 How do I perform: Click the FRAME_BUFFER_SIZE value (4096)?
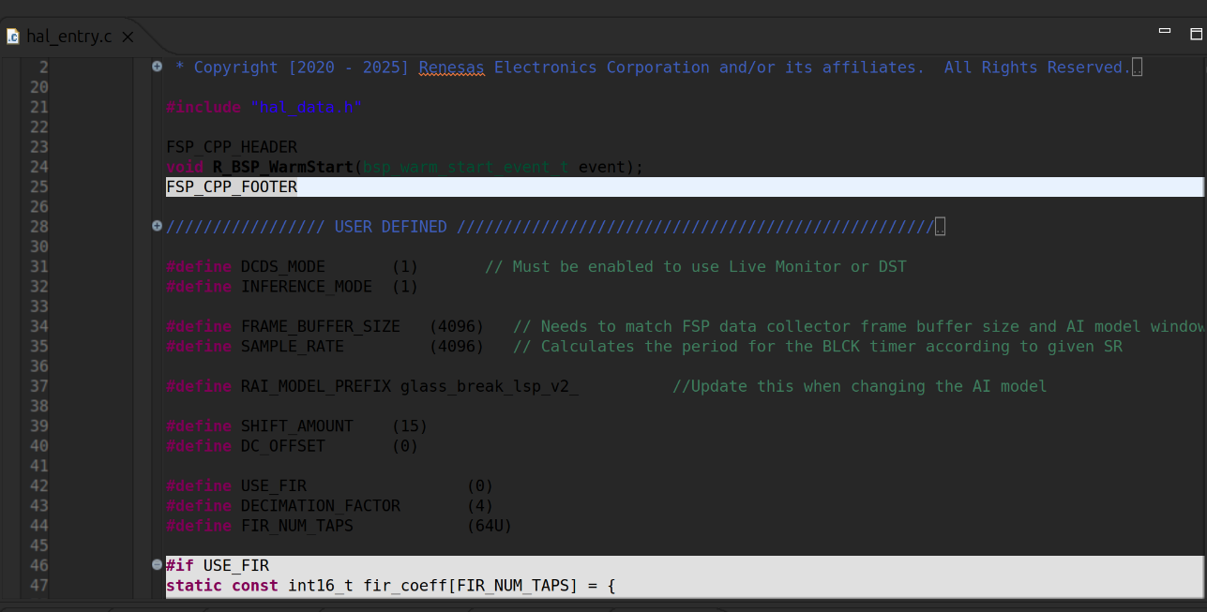(x=456, y=326)
